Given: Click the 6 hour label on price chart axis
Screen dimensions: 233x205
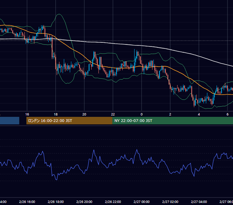Looking at the screenshot, I should [228, 114].
